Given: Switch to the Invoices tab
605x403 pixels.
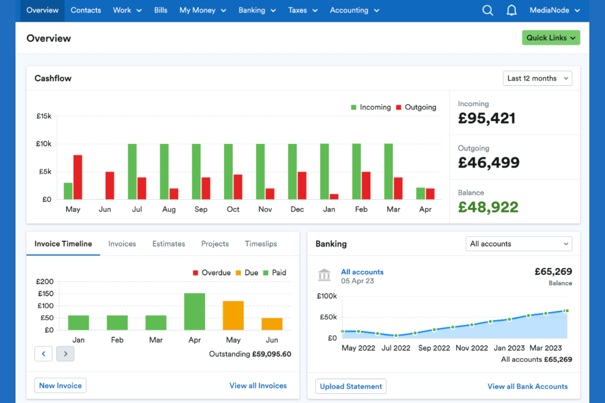Looking at the screenshot, I should [122, 244].
